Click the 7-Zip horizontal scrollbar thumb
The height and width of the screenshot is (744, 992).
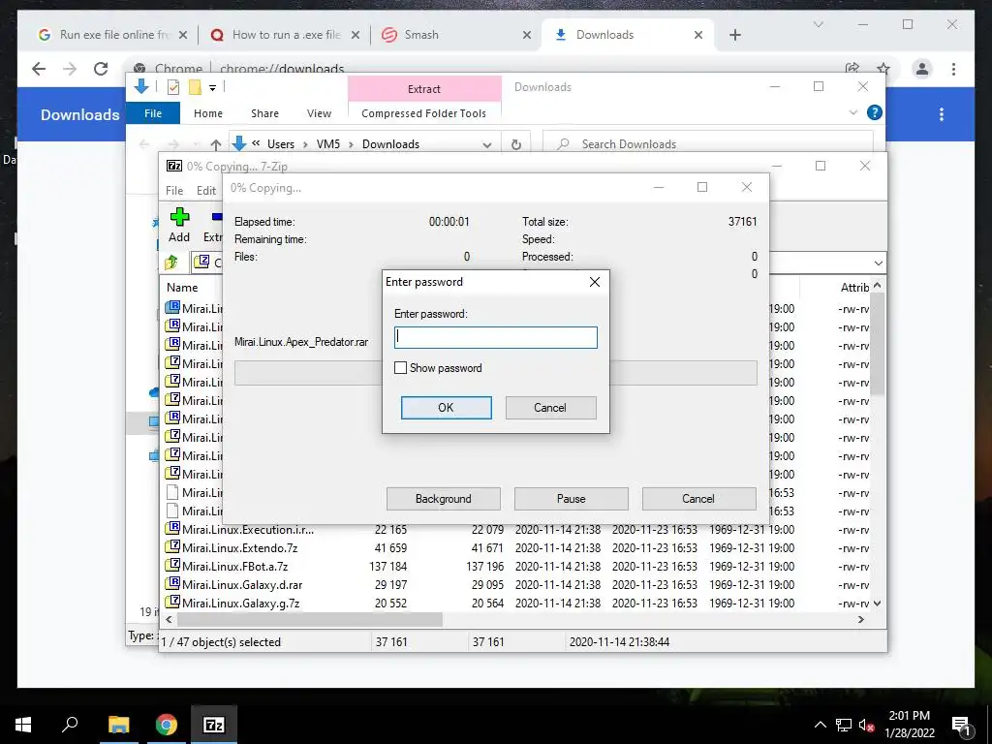coord(309,620)
